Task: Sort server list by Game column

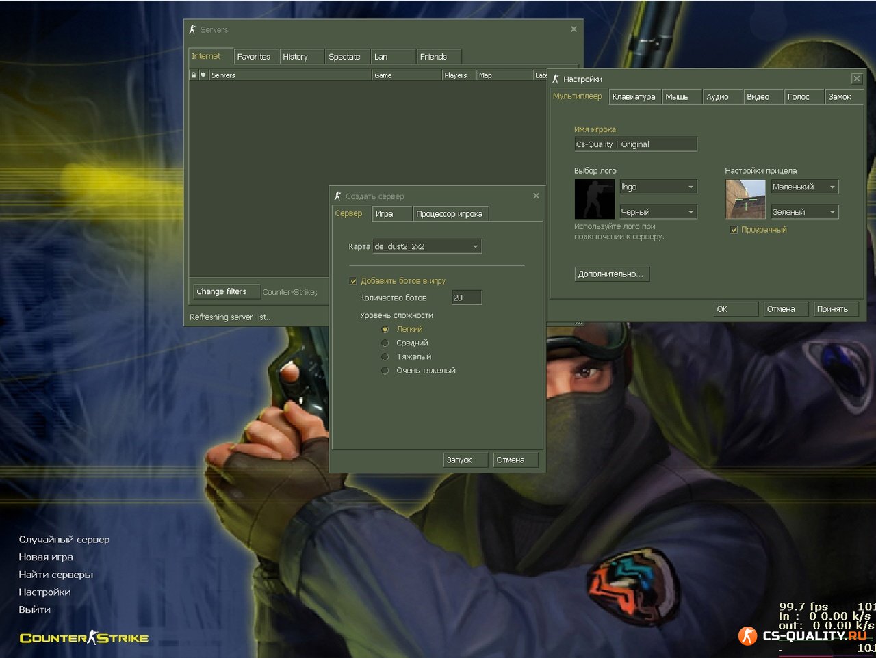Action: pyautogui.click(x=407, y=75)
